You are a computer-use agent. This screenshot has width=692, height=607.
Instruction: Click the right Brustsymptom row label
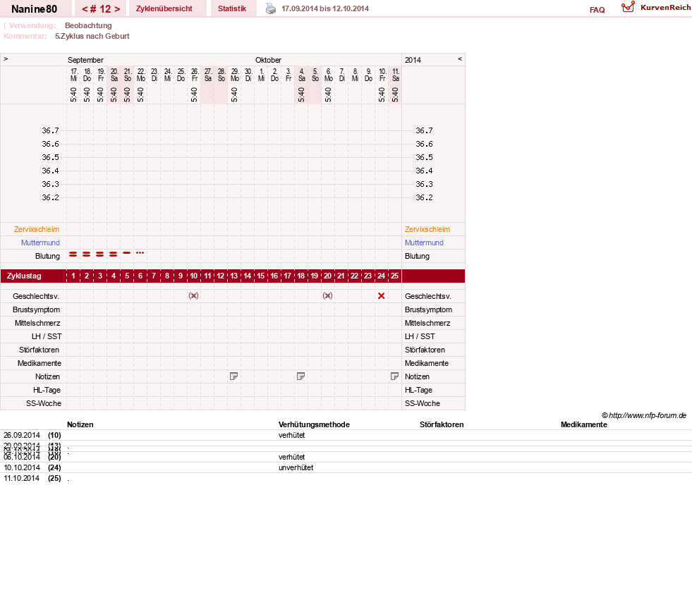coord(428,309)
